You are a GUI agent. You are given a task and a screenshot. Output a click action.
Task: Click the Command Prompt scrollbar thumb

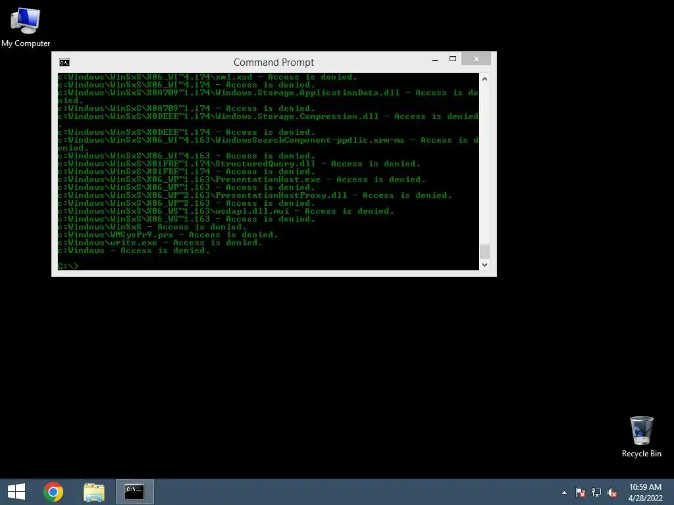pyautogui.click(x=484, y=251)
